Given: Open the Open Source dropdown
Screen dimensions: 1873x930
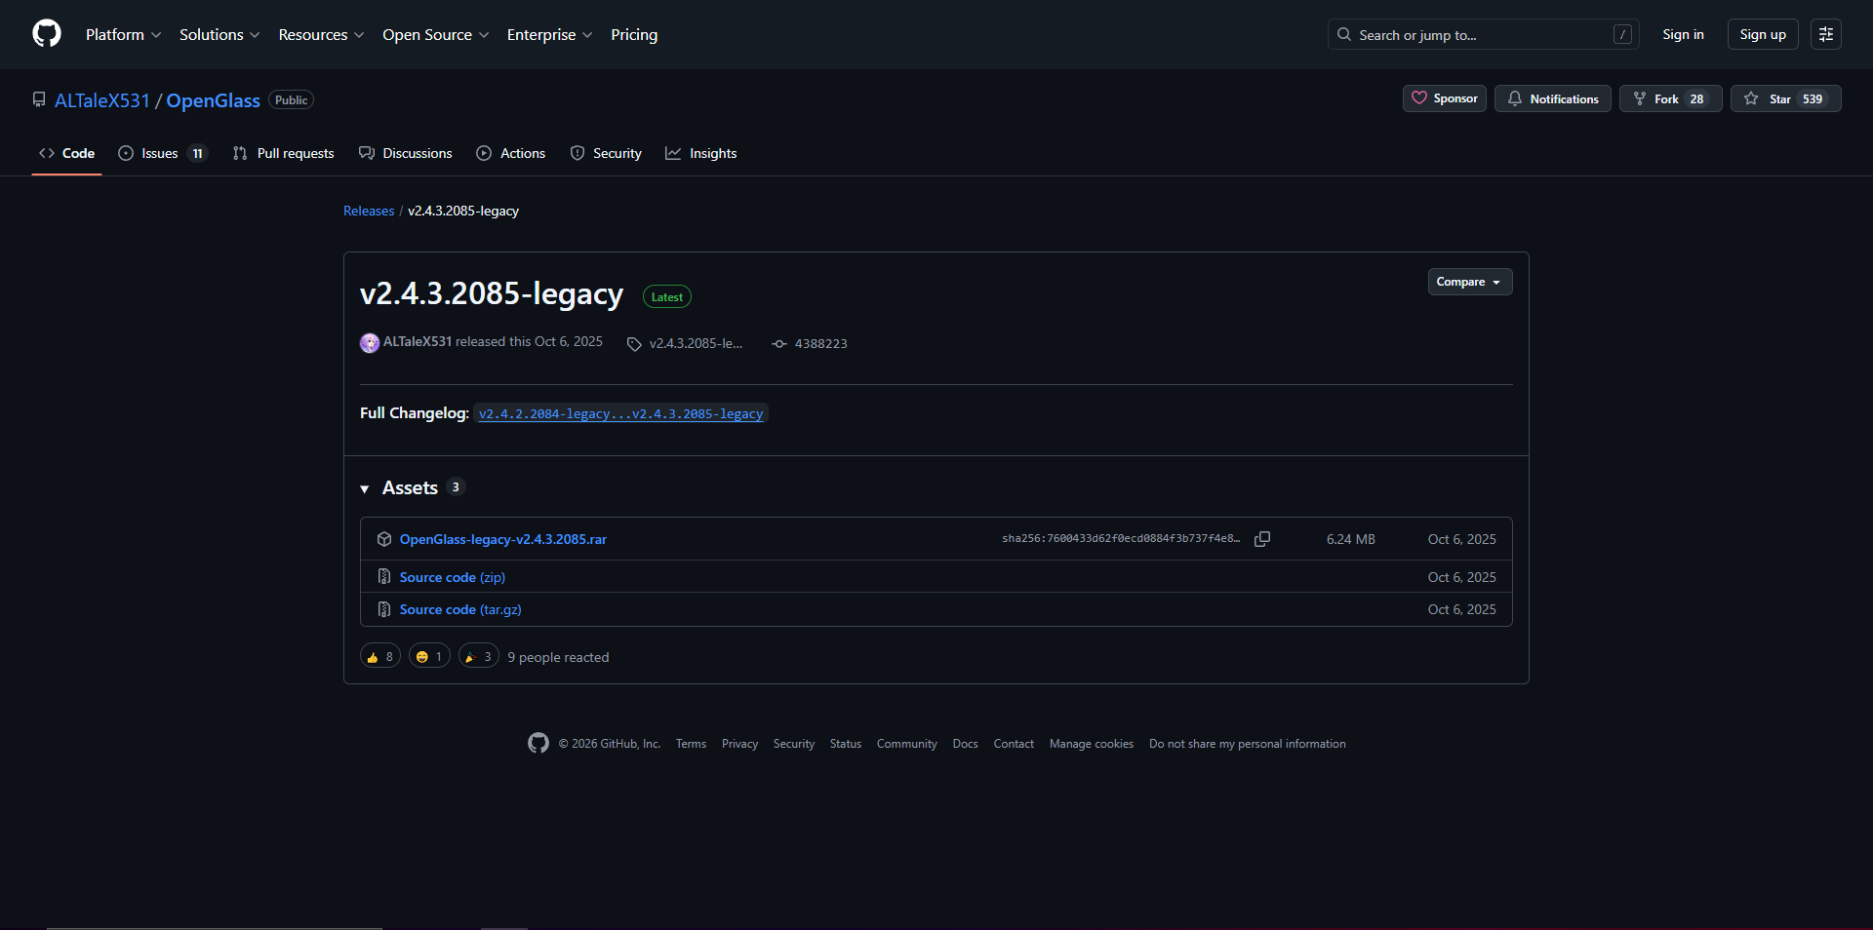Looking at the screenshot, I should 435,34.
